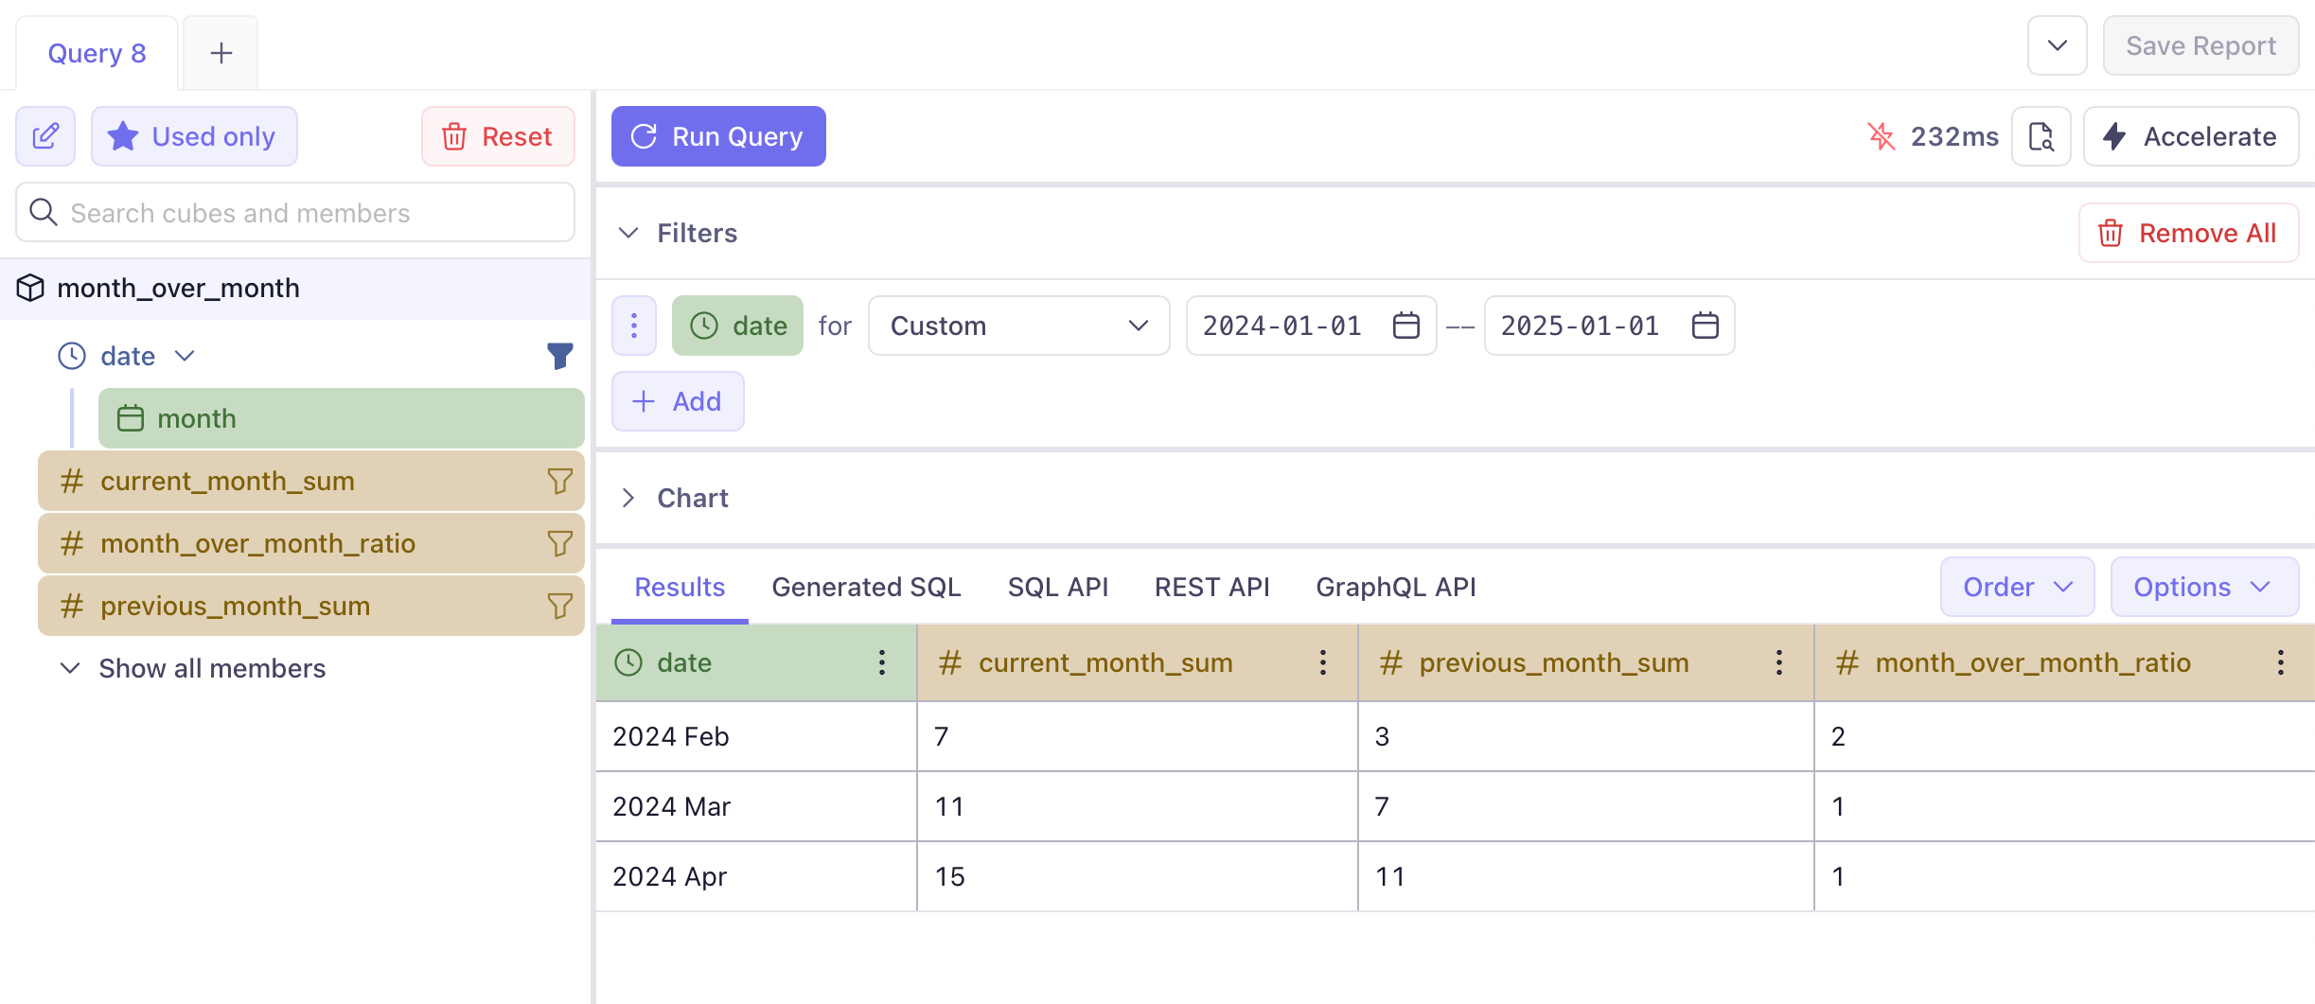Switch to the GraphQL API tab
The image size is (2315, 1004).
click(1396, 588)
